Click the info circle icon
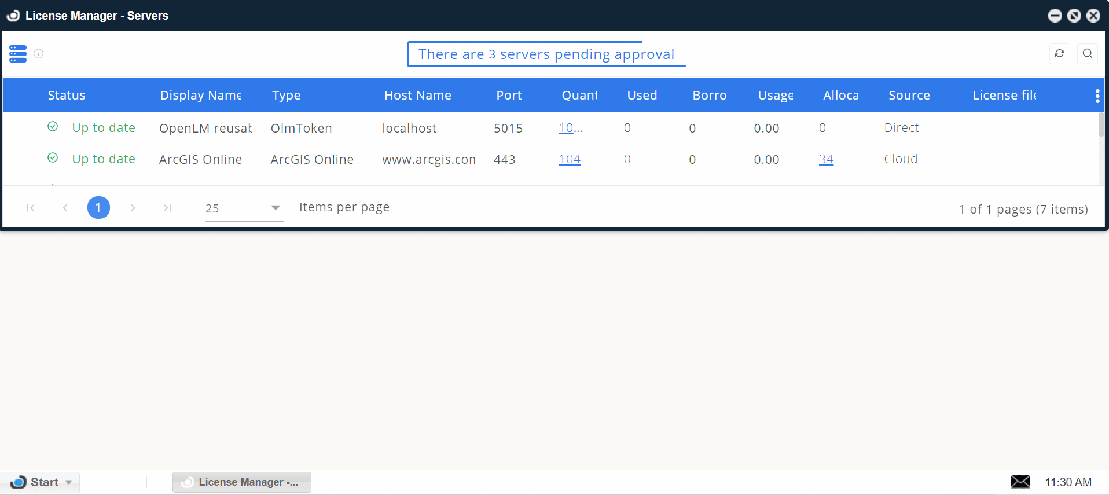This screenshot has width=1109, height=495. click(x=39, y=54)
